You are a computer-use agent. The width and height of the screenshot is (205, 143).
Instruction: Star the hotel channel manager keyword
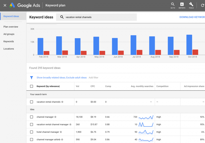tap(61, 132)
